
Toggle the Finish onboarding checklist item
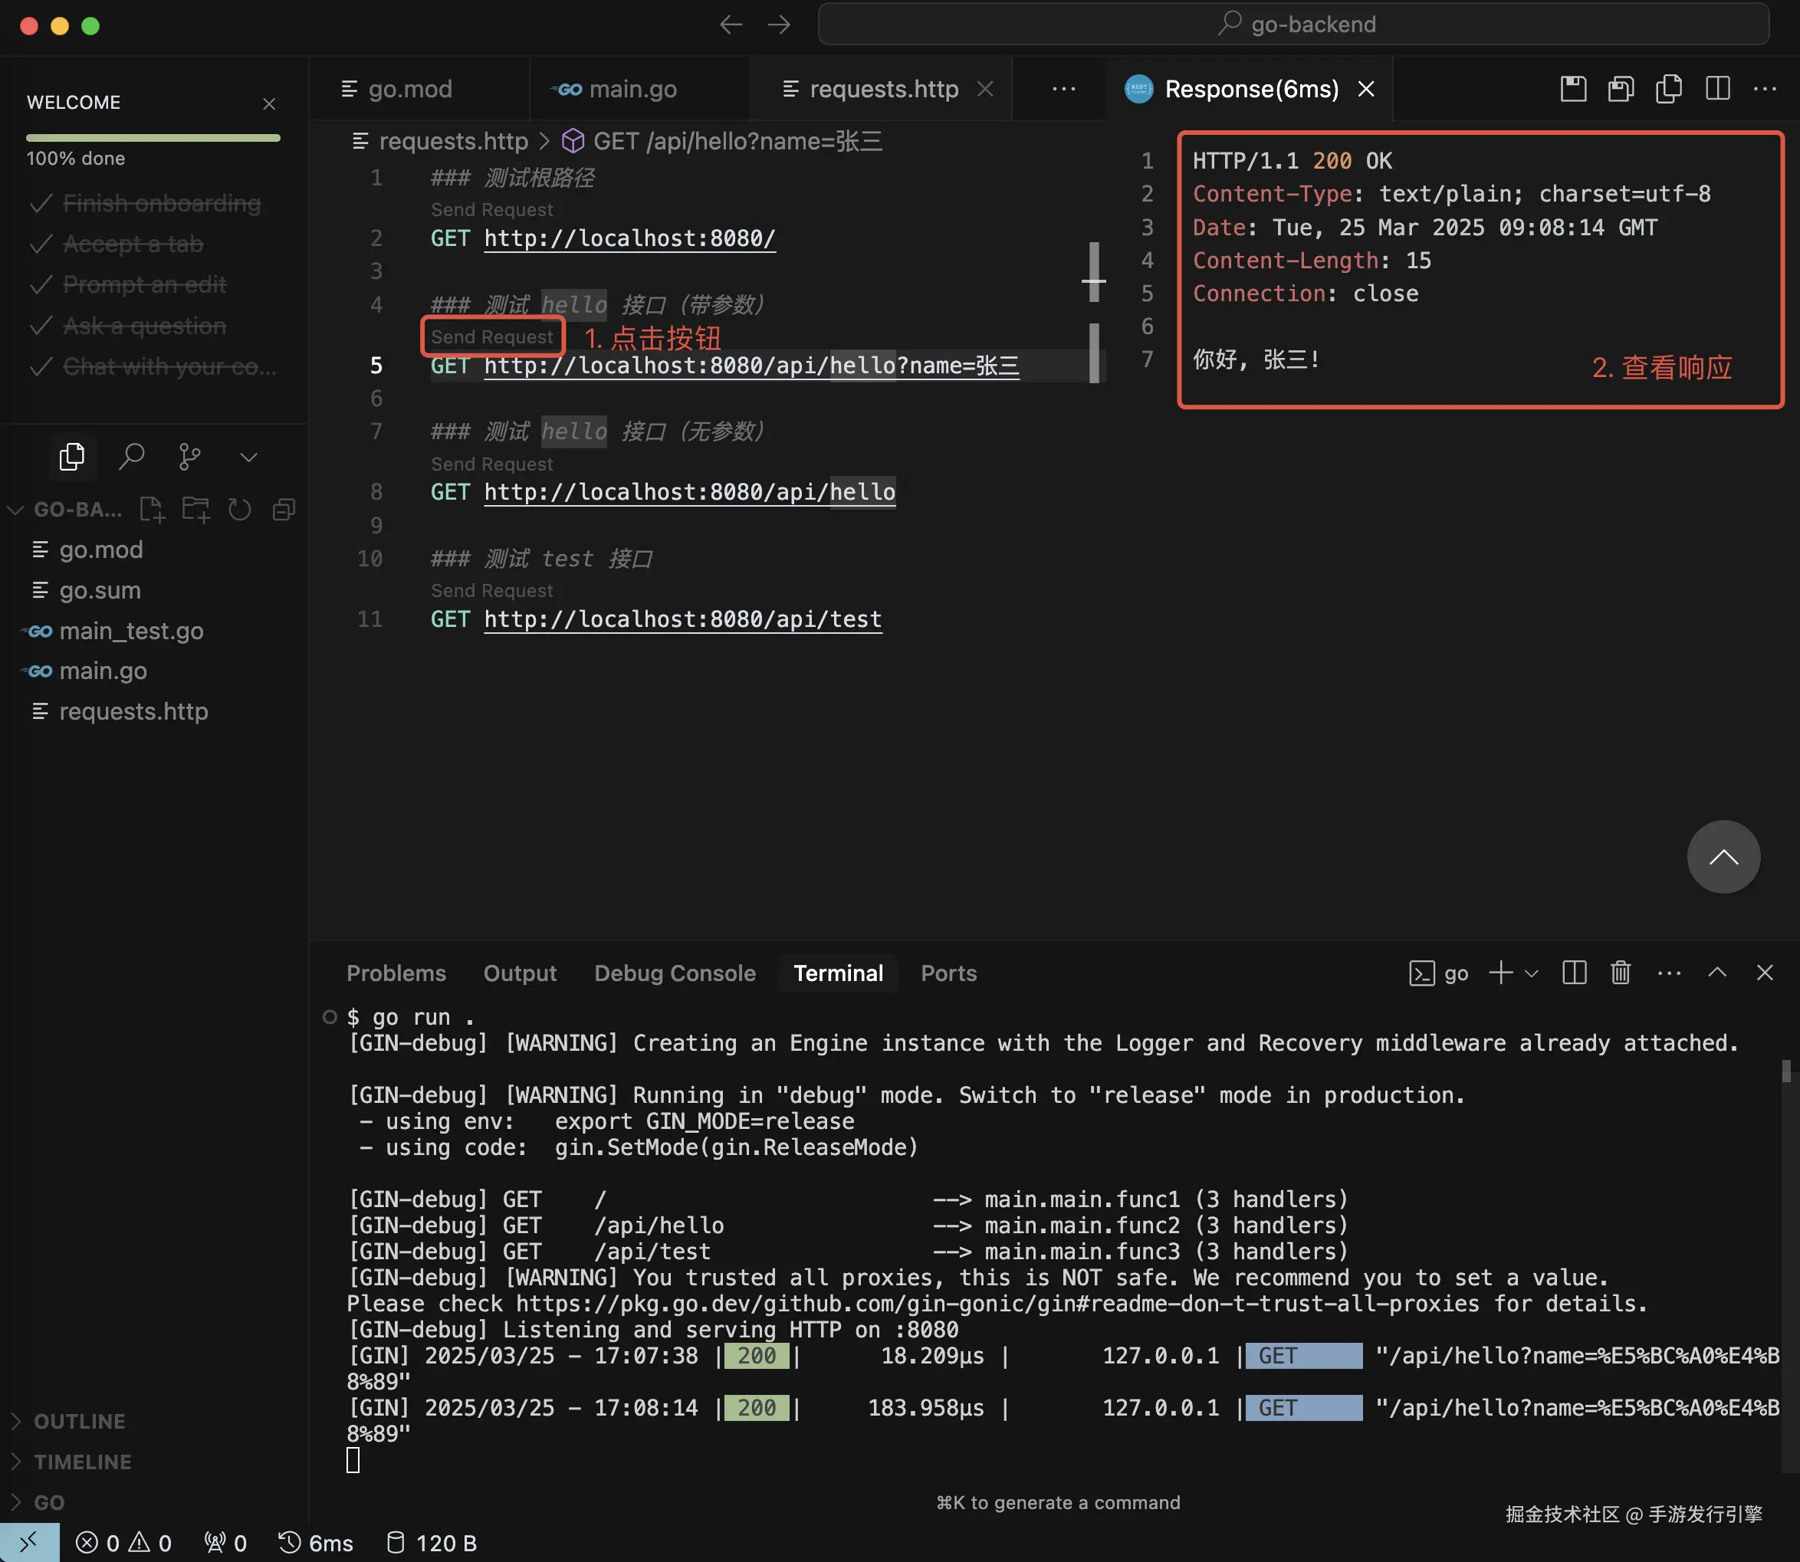pyautogui.click(x=161, y=203)
